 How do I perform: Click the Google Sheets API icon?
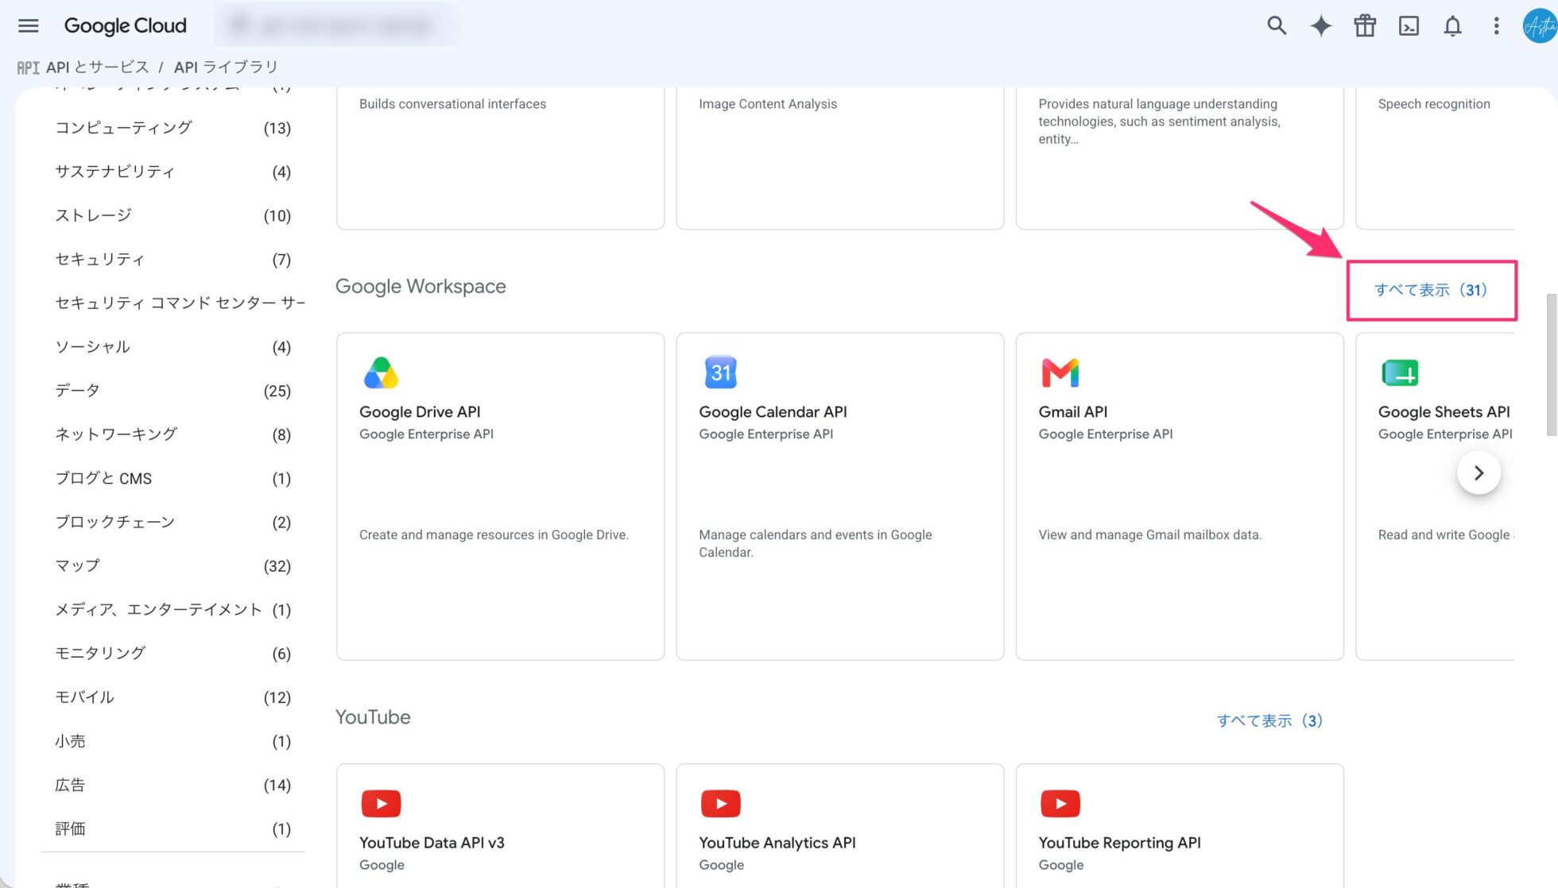click(x=1400, y=373)
